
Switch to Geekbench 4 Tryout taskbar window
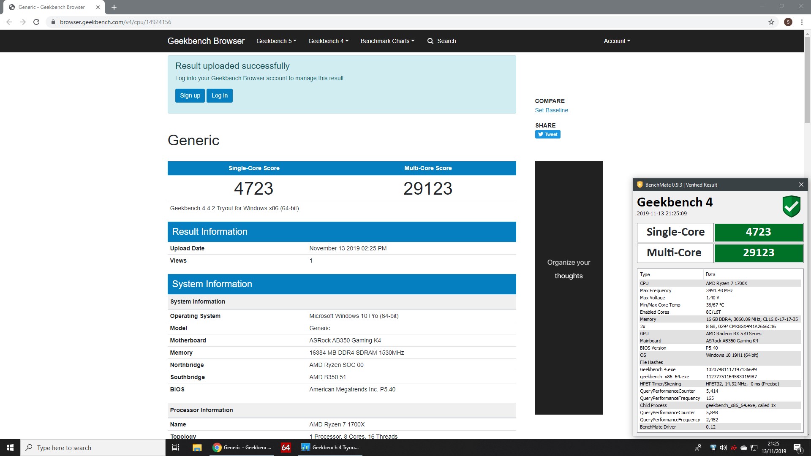click(x=330, y=448)
